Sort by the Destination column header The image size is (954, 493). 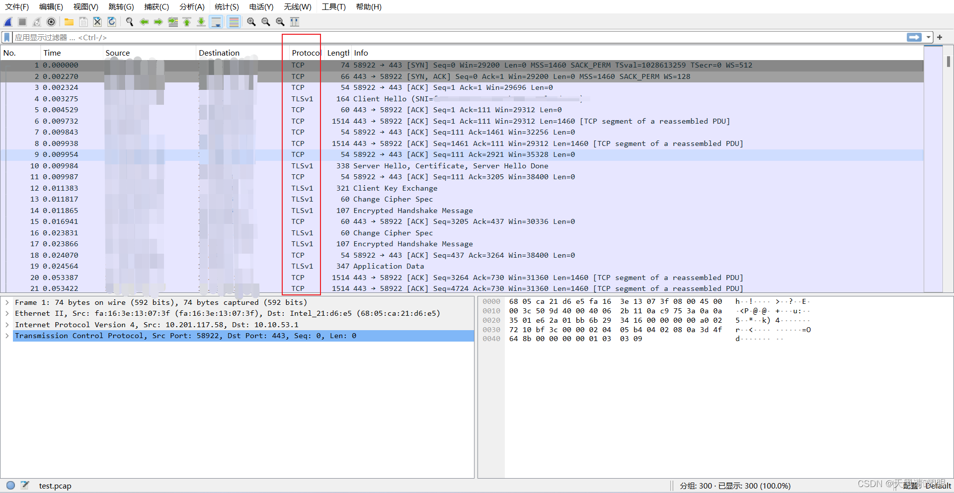pyautogui.click(x=242, y=53)
